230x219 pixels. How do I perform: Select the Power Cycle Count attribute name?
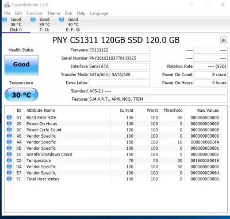pyautogui.click(x=44, y=130)
